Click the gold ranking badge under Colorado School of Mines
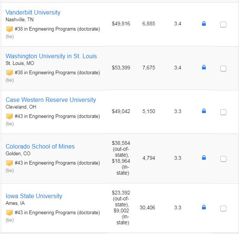 point(9,163)
